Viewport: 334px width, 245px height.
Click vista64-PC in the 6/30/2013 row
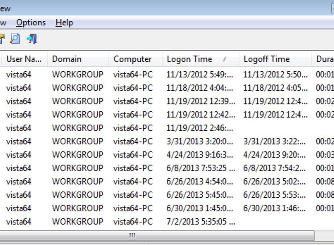(133, 208)
